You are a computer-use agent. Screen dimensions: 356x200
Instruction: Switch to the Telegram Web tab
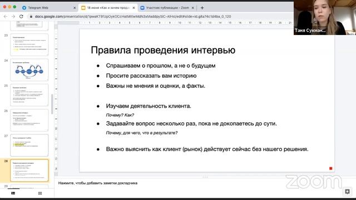tap(38, 8)
